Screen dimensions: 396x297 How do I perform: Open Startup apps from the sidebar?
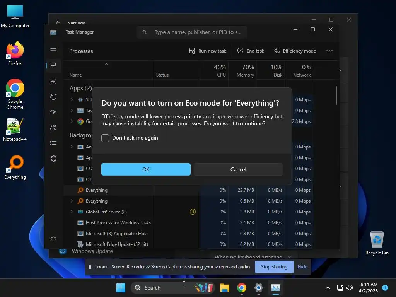click(x=53, y=112)
